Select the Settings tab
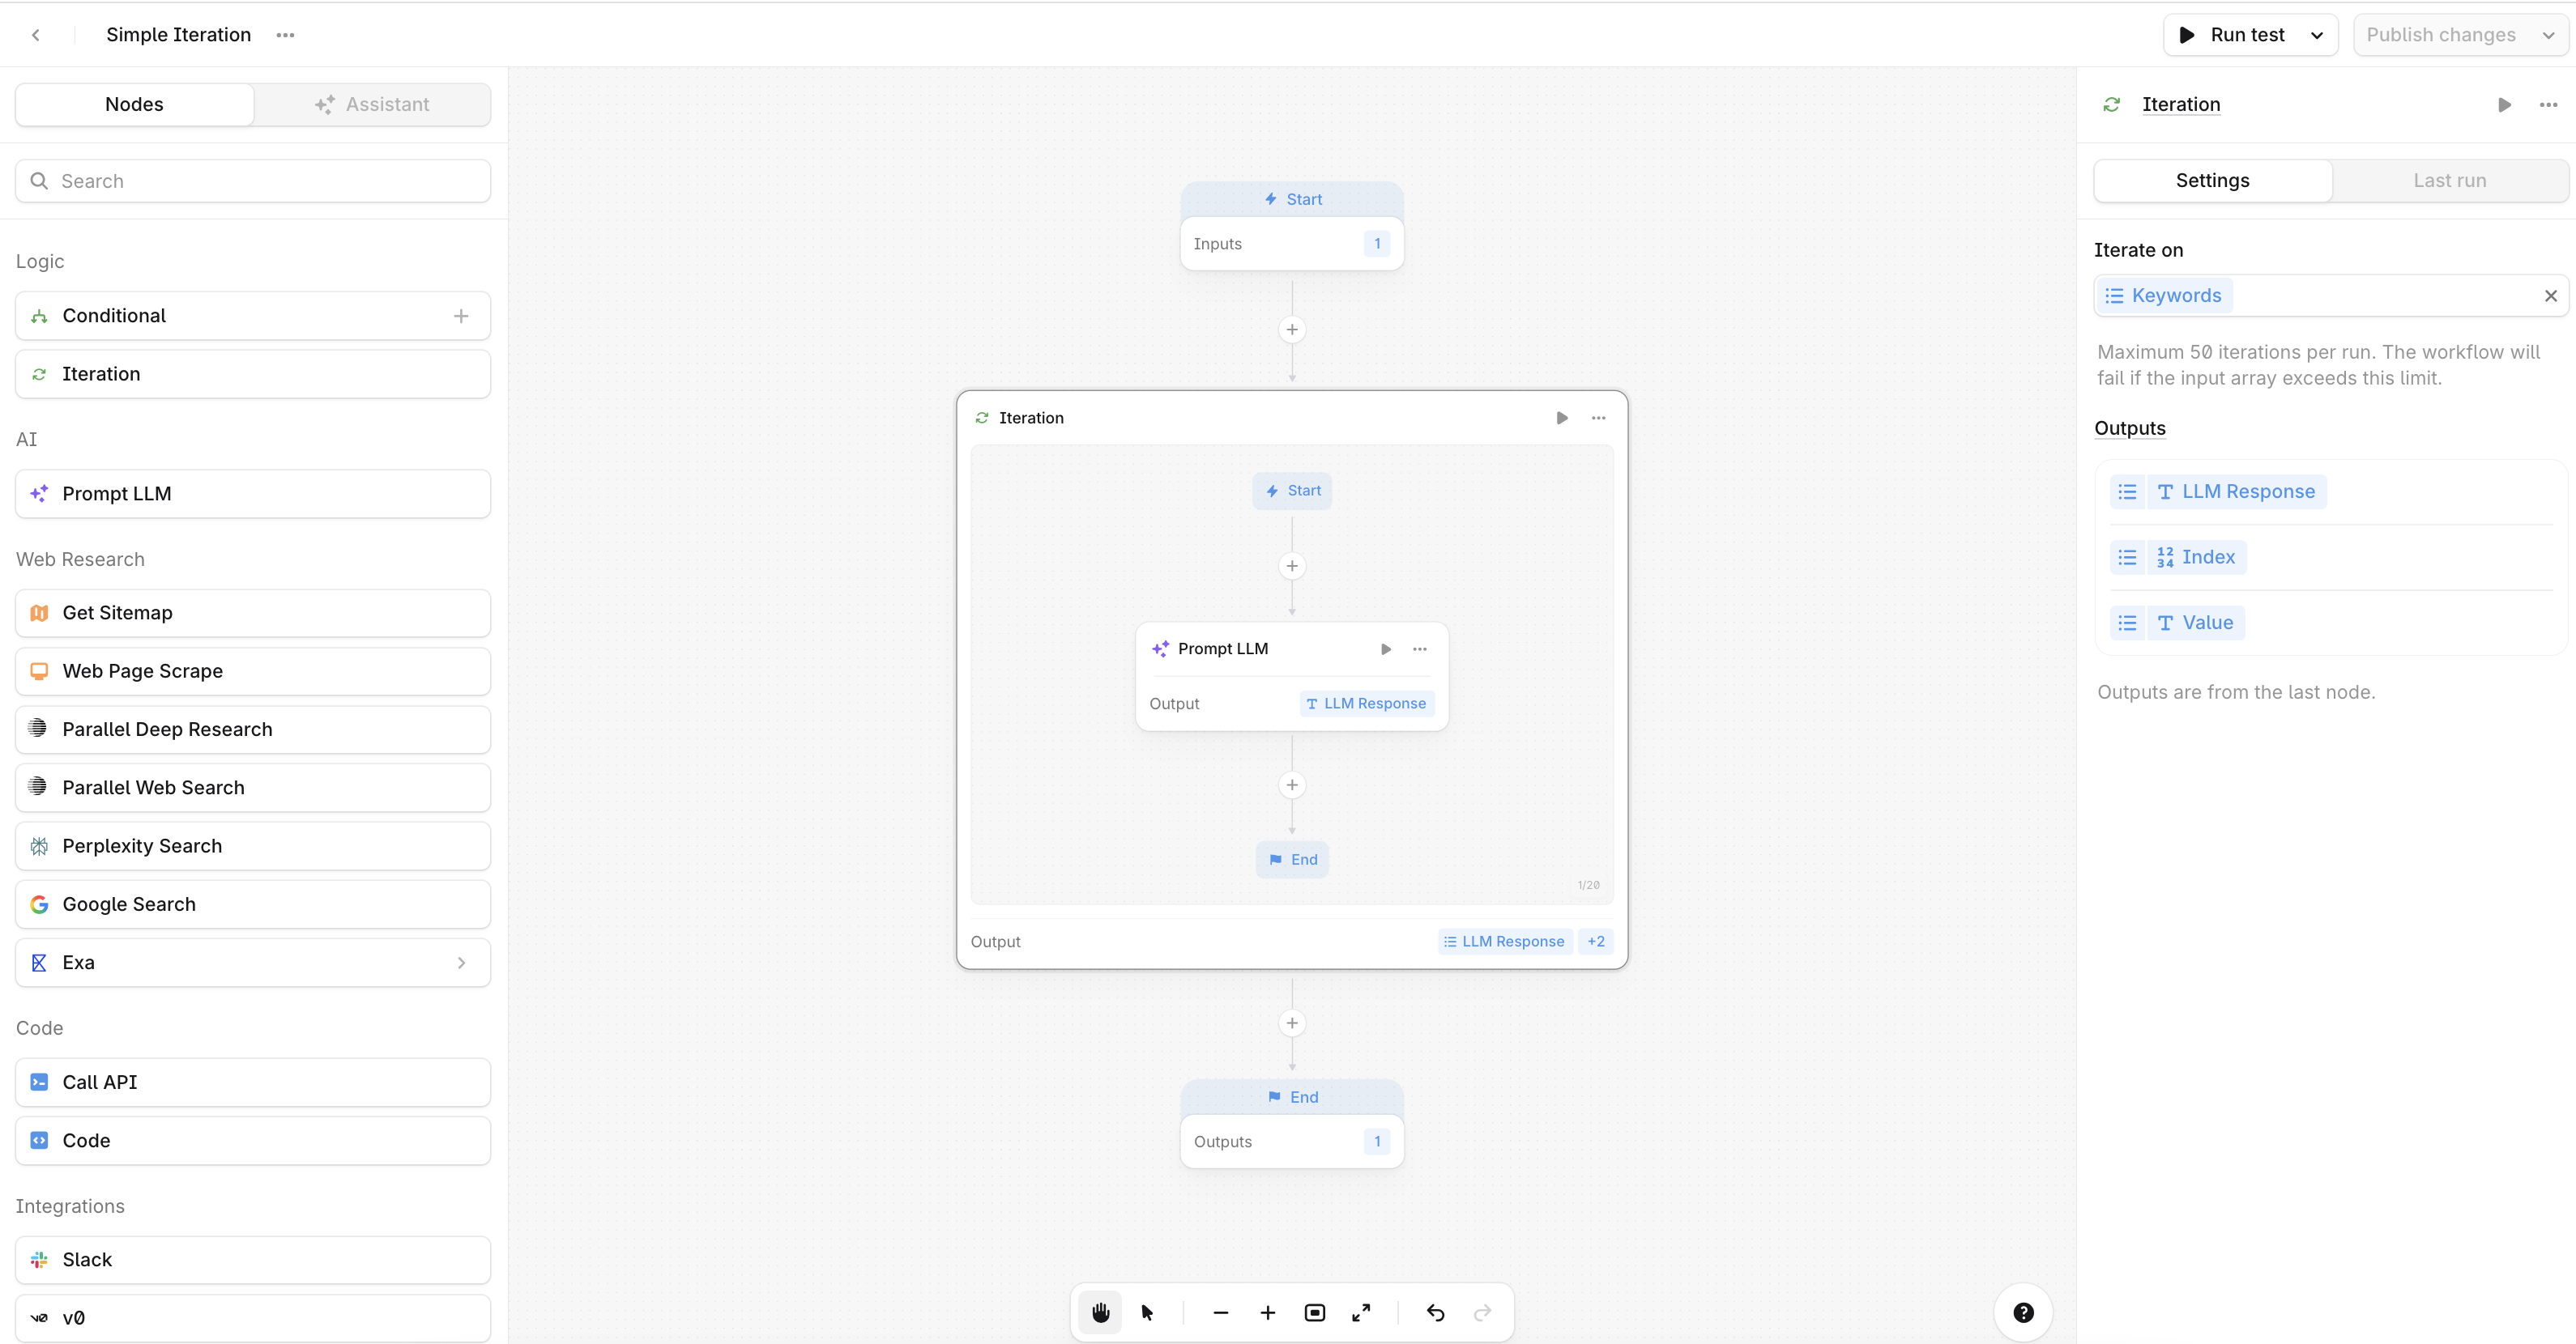Viewport: 2576px width, 1344px height. point(2212,181)
